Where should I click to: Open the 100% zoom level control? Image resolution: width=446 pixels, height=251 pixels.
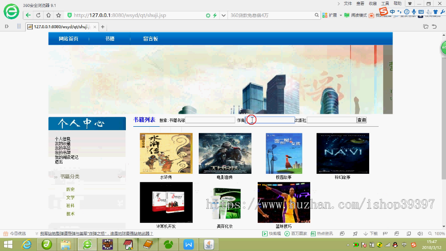(x=437, y=234)
